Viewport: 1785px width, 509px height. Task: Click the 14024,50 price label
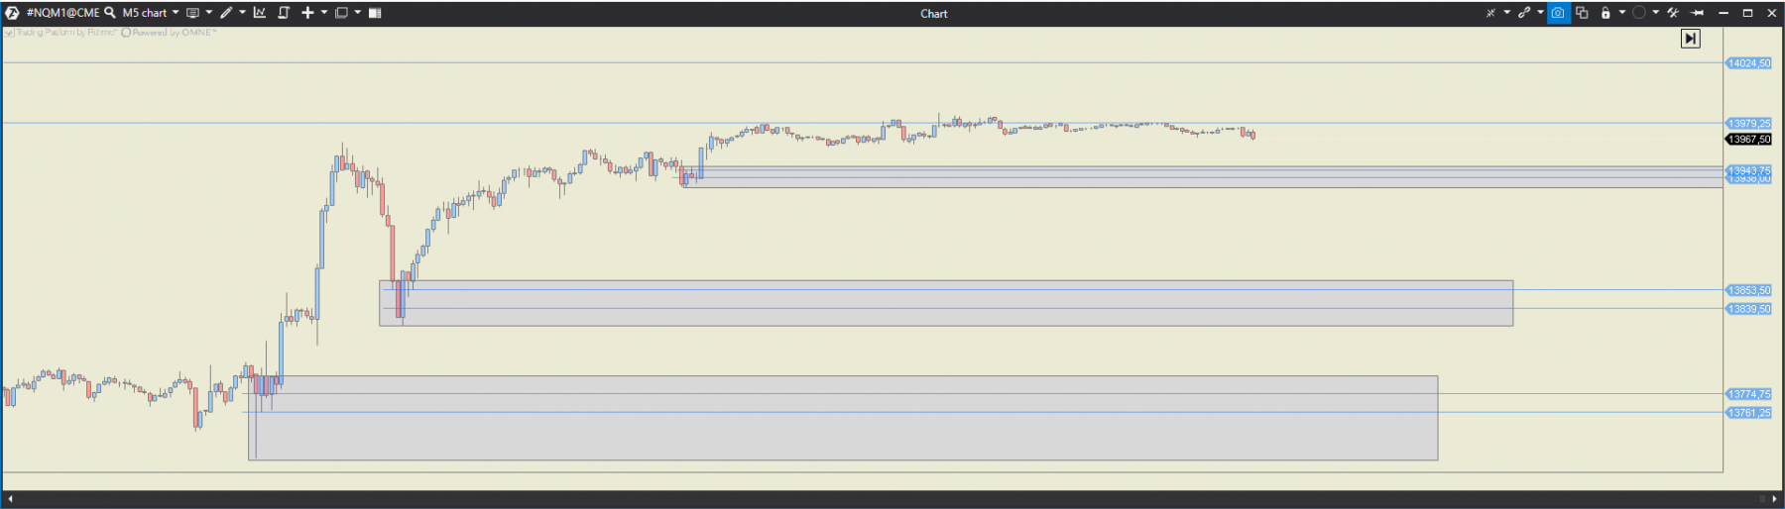click(x=1749, y=63)
